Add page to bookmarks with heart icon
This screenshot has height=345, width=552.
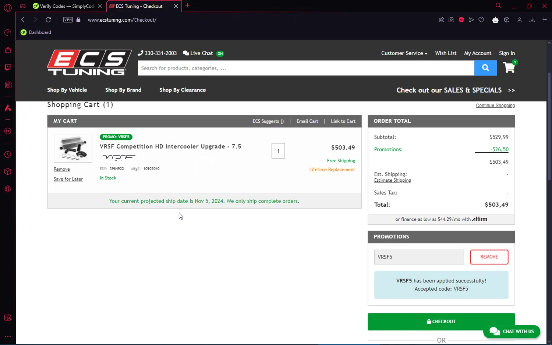481,20
